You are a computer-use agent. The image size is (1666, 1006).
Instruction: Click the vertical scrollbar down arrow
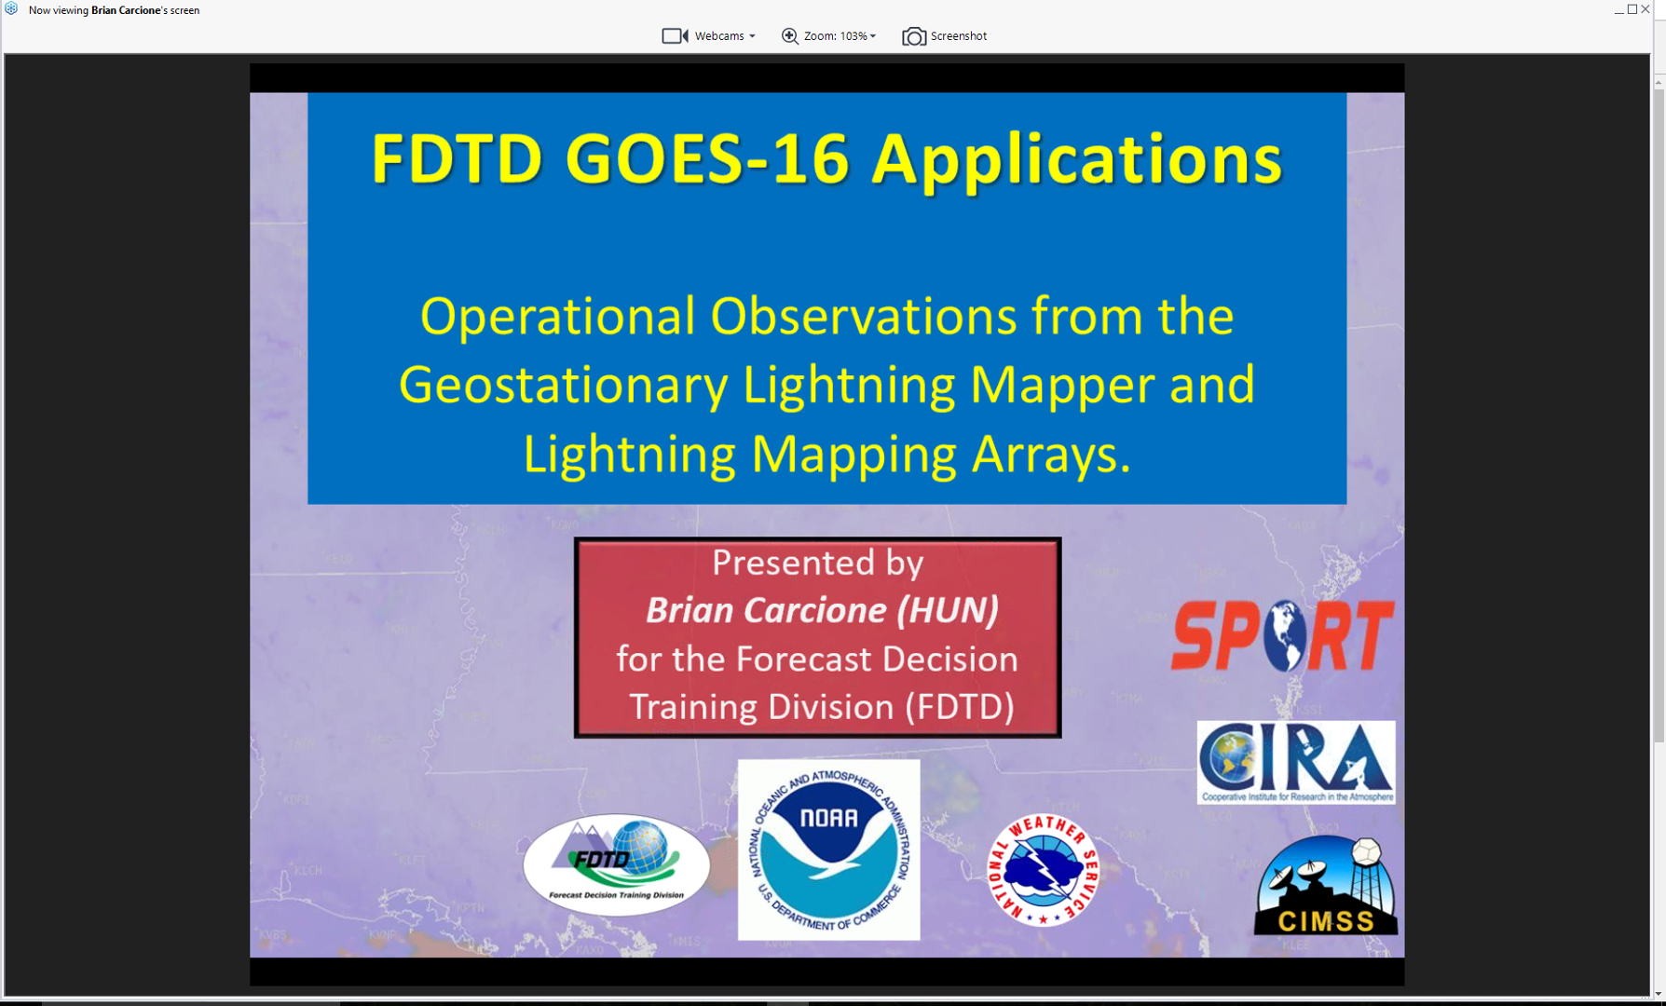1659,993
